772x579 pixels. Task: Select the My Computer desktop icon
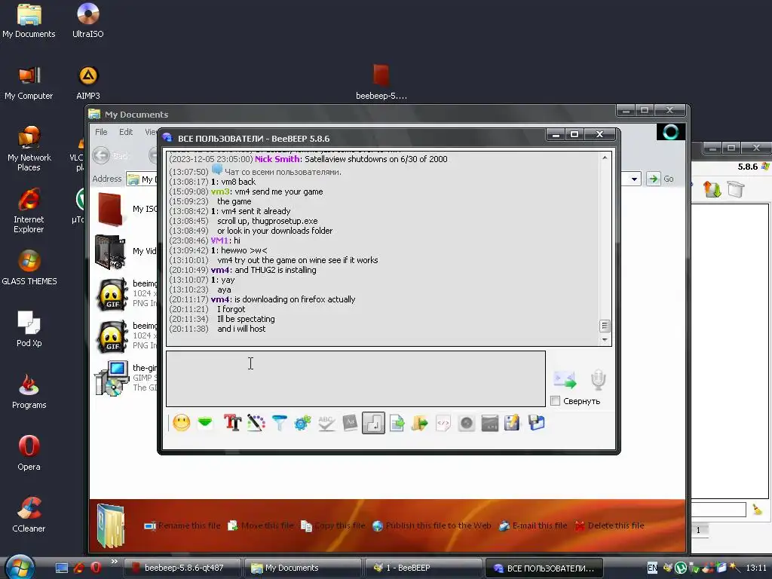tap(29, 83)
